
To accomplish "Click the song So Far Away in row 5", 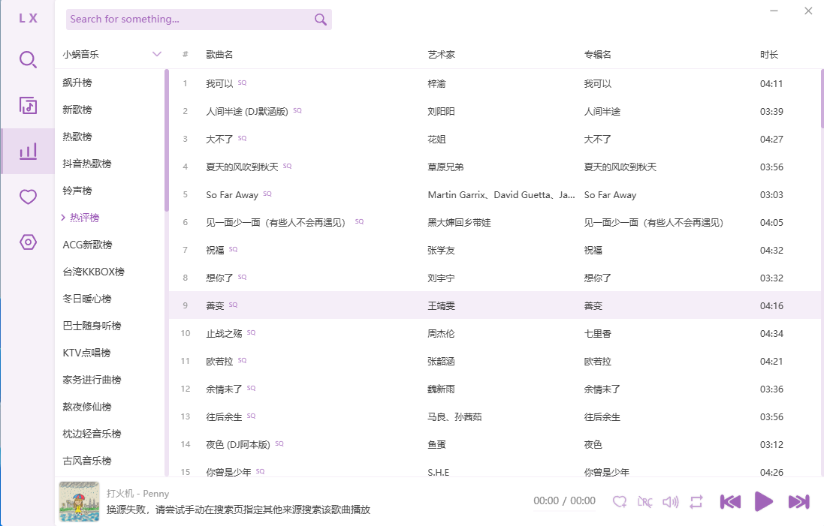I will pos(232,194).
